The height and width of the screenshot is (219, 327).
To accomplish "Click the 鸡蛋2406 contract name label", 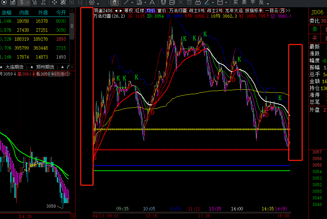I will [103, 11].
